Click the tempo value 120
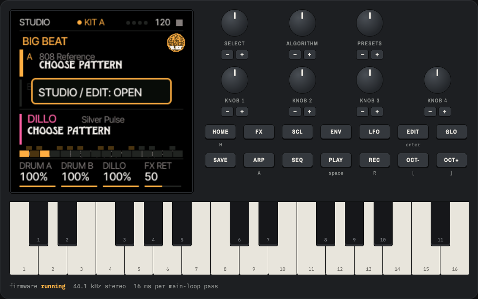 tap(162, 22)
